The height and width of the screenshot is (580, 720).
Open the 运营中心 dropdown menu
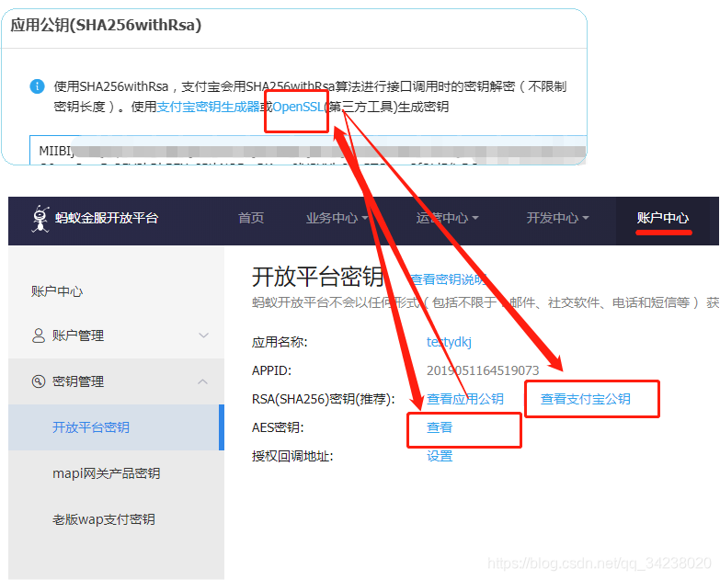point(447,218)
